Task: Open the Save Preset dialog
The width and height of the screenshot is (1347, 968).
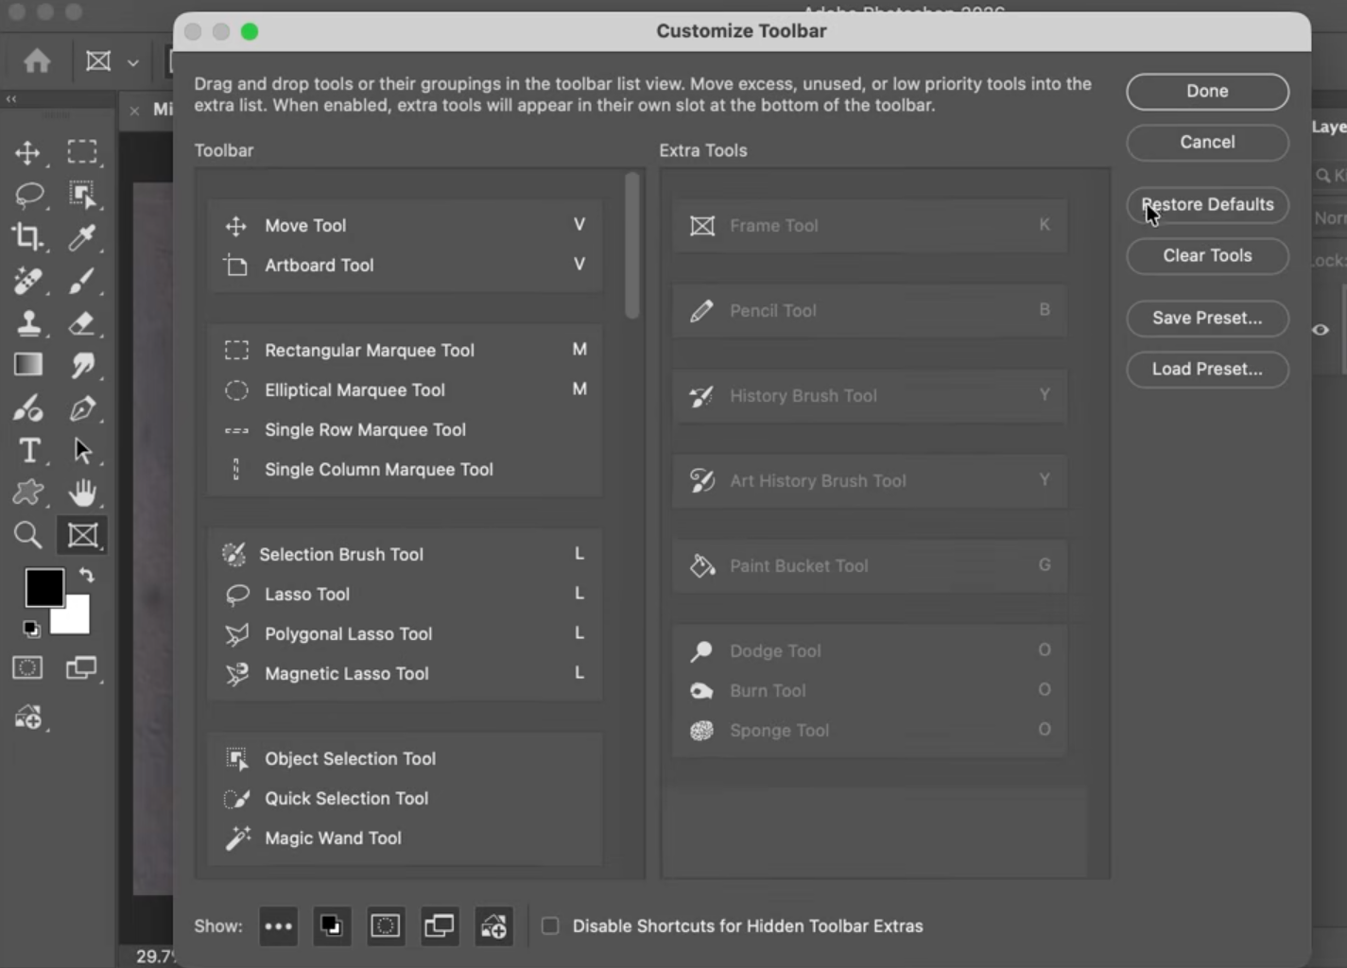Action: click(1207, 319)
